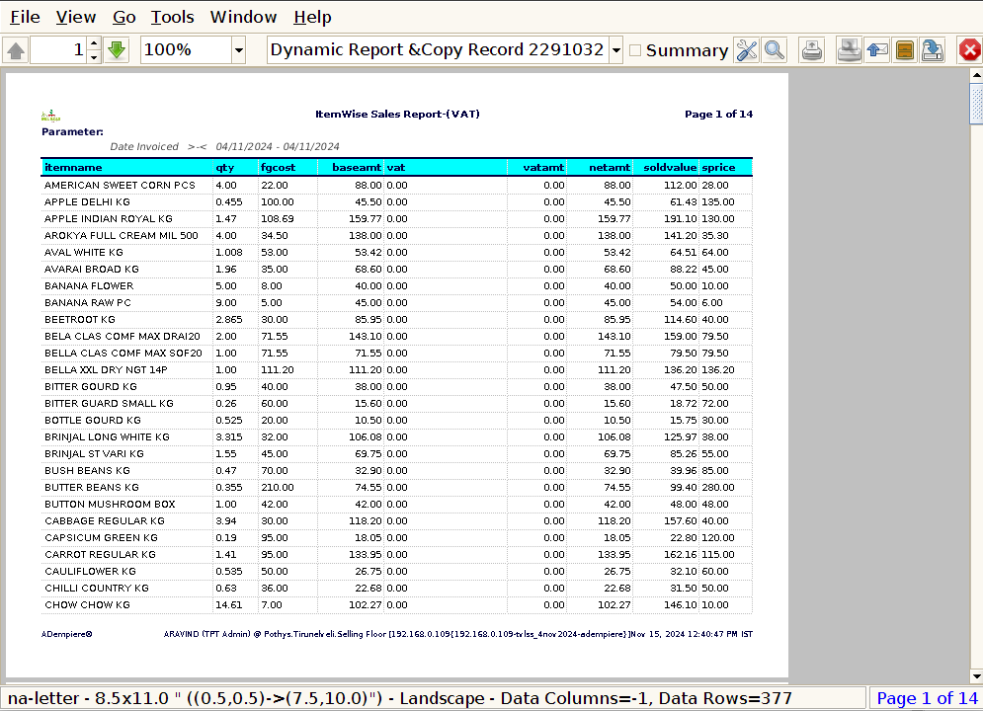983x711 pixels.
Task: Open the File menu
Action: tap(25, 17)
